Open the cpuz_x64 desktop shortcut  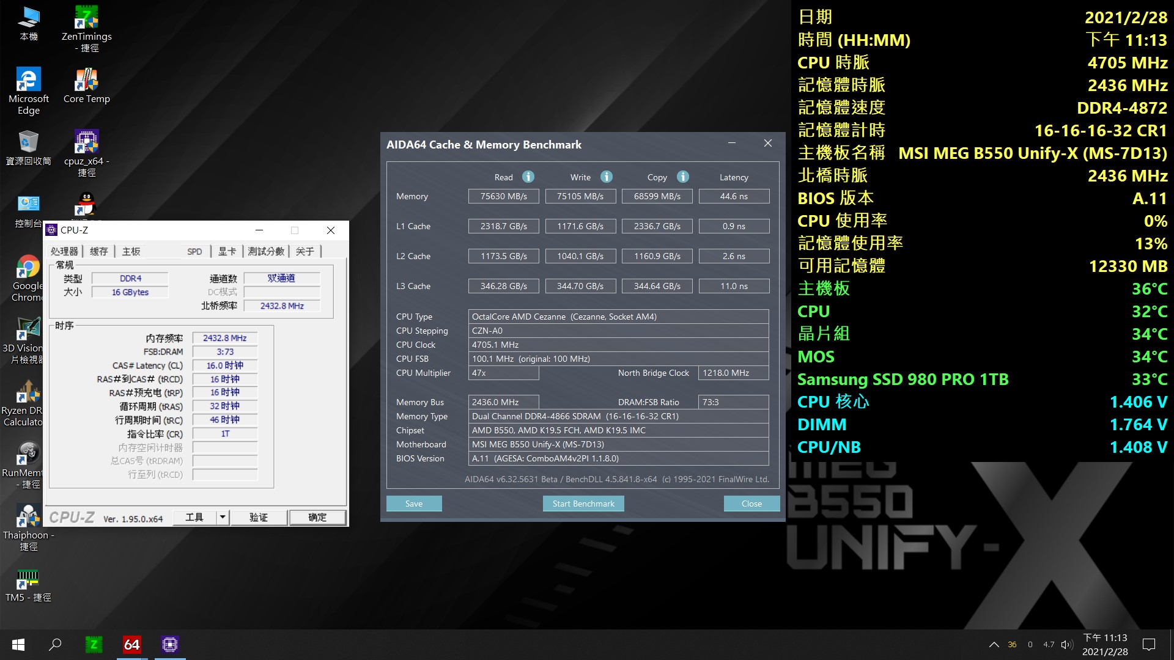click(86, 153)
